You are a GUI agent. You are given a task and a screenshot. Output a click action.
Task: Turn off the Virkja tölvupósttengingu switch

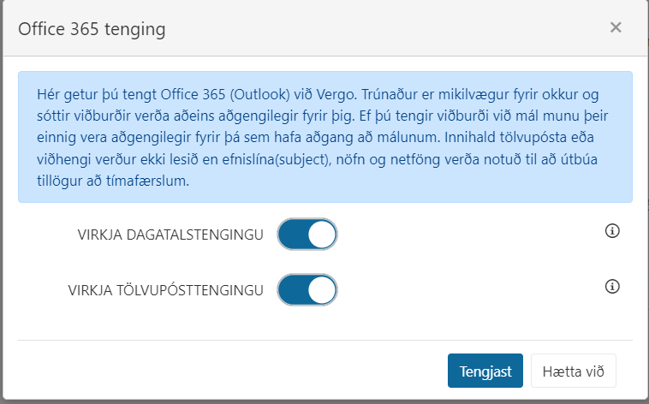pyautogui.click(x=307, y=290)
